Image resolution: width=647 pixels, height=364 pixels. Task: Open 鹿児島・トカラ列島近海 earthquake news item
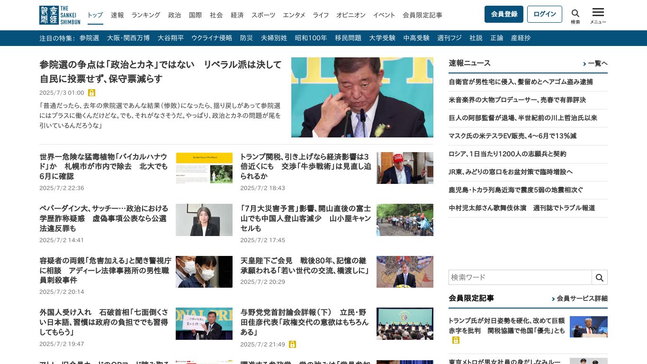pos(516,190)
